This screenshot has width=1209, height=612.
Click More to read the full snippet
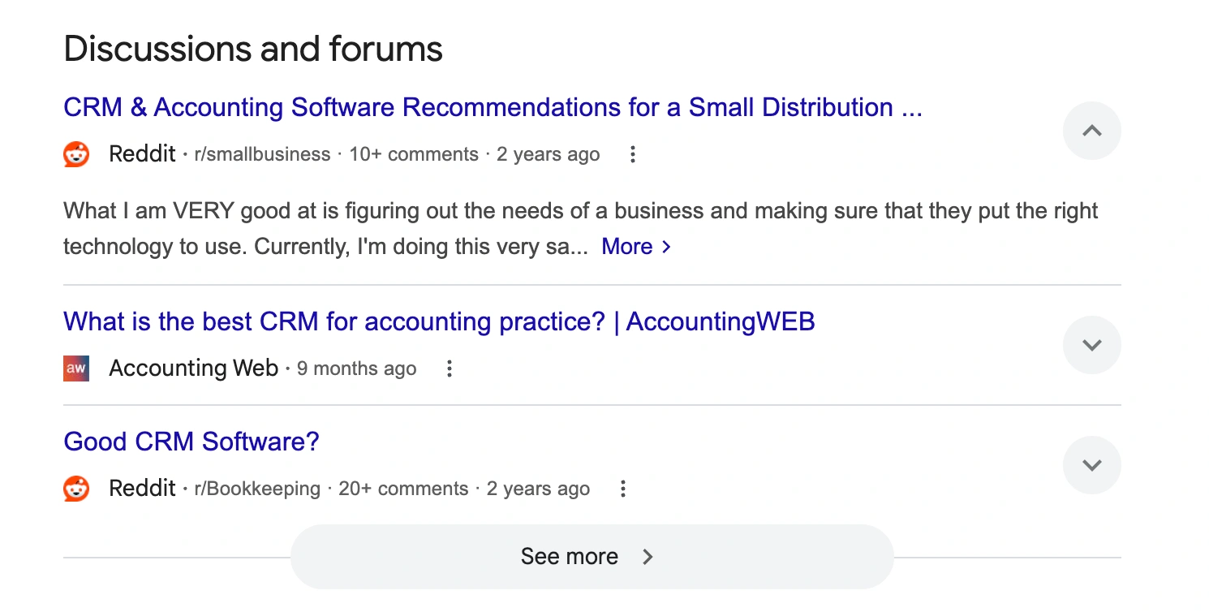(x=626, y=246)
